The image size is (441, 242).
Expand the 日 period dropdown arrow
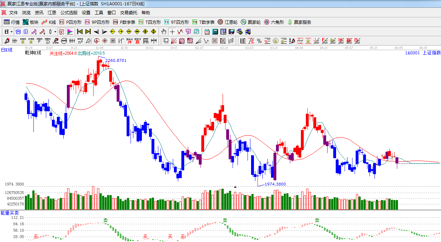point(11,32)
